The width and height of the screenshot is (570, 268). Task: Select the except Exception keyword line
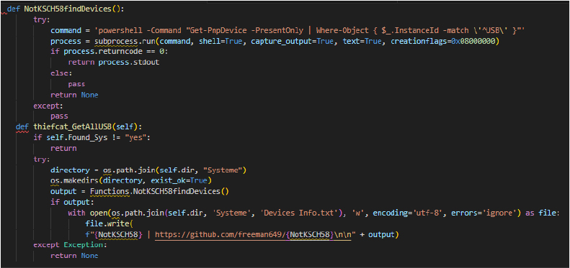pyautogui.click(x=71, y=245)
